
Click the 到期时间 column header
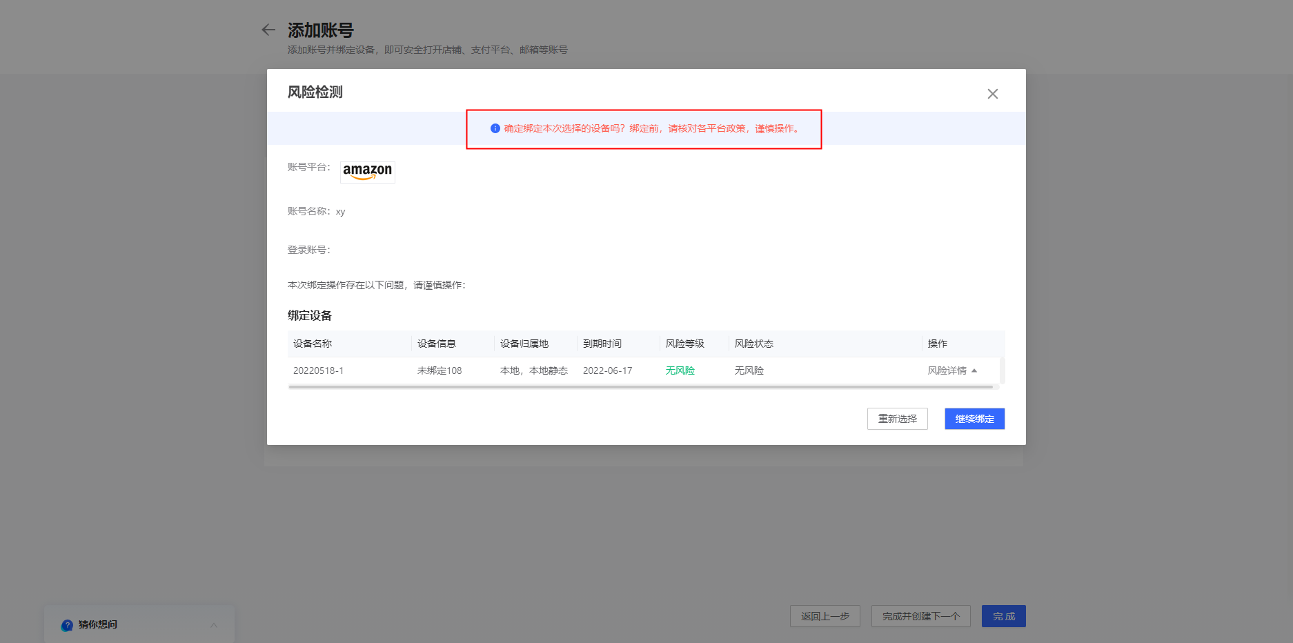(602, 343)
